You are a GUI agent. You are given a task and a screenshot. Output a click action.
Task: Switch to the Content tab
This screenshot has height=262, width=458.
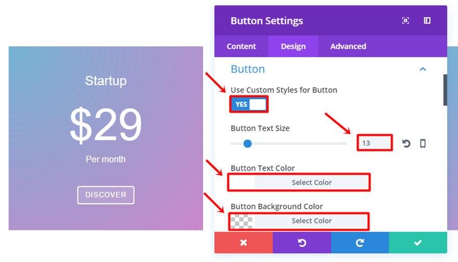[241, 46]
